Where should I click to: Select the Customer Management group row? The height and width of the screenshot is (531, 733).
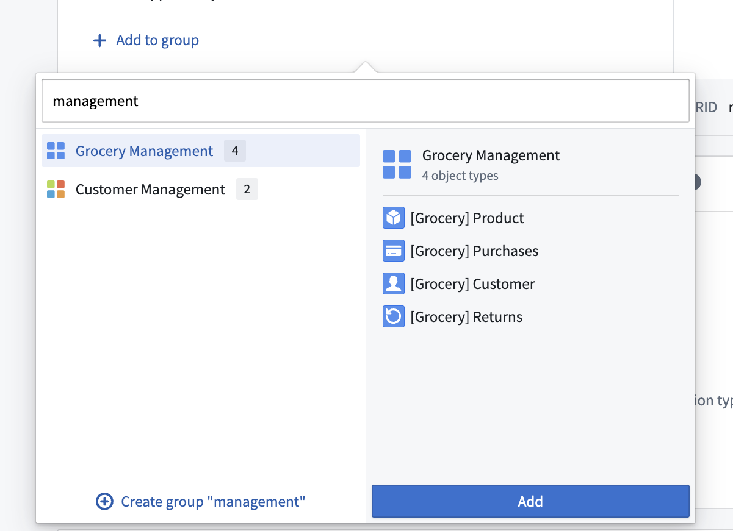pyautogui.click(x=201, y=189)
